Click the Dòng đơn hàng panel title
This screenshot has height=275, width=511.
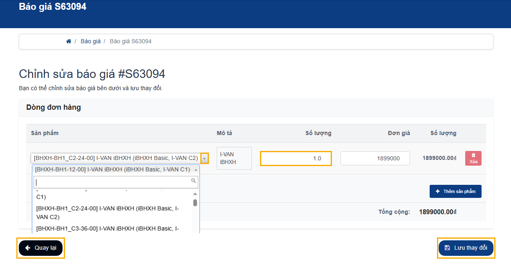click(x=54, y=107)
